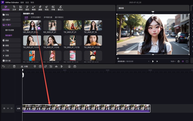Viewport: 193px width, 121px height.
Task: Add I2R_2025_07_21(1) to timeline with plus button
Action: (x=39, y=28)
